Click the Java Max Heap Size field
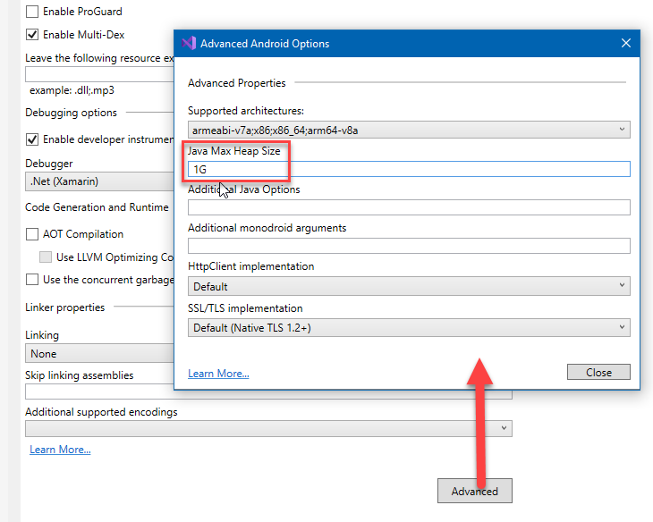 (x=409, y=169)
